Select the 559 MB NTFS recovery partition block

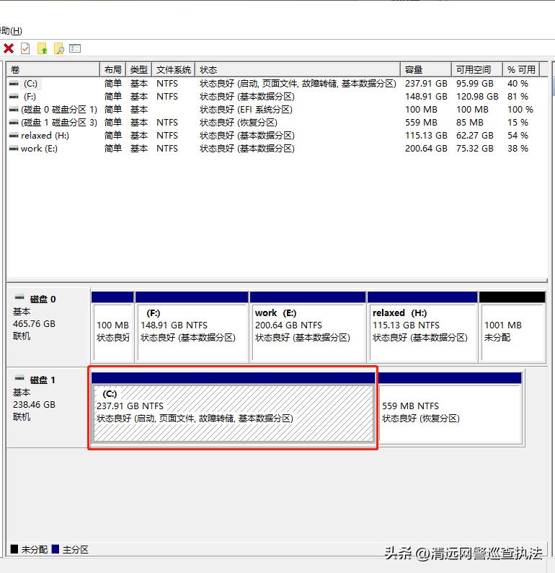click(x=450, y=408)
